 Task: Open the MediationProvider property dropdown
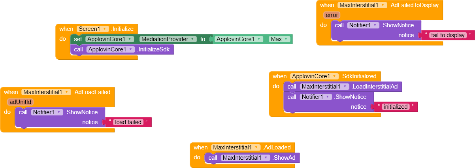pos(168,39)
